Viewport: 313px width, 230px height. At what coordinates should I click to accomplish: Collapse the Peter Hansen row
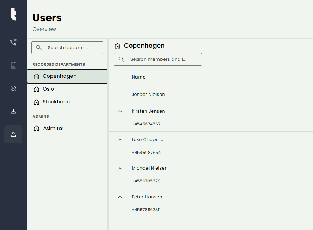click(x=120, y=197)
